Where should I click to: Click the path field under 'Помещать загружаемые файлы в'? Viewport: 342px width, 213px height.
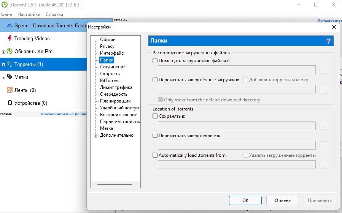(x=237, y=70)
